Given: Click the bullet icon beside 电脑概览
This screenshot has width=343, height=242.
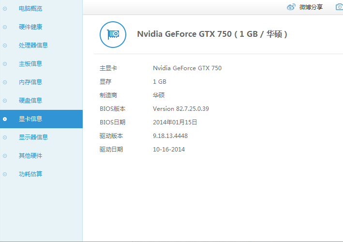Looking at the screenshot, I should 5,9.
